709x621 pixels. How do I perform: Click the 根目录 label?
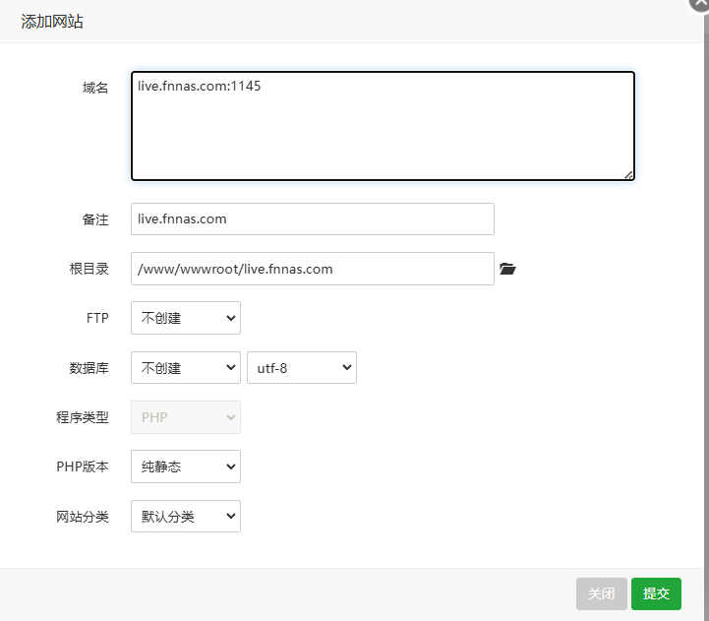pos(89,269)
